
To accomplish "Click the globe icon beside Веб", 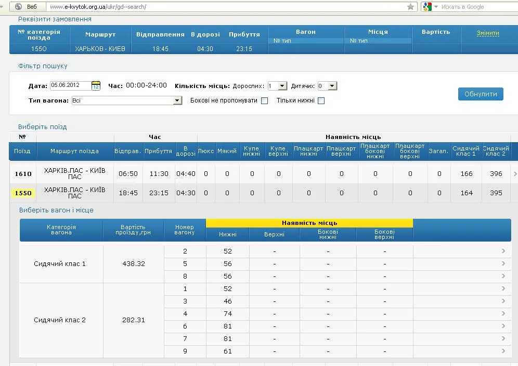I will (19, 7).
